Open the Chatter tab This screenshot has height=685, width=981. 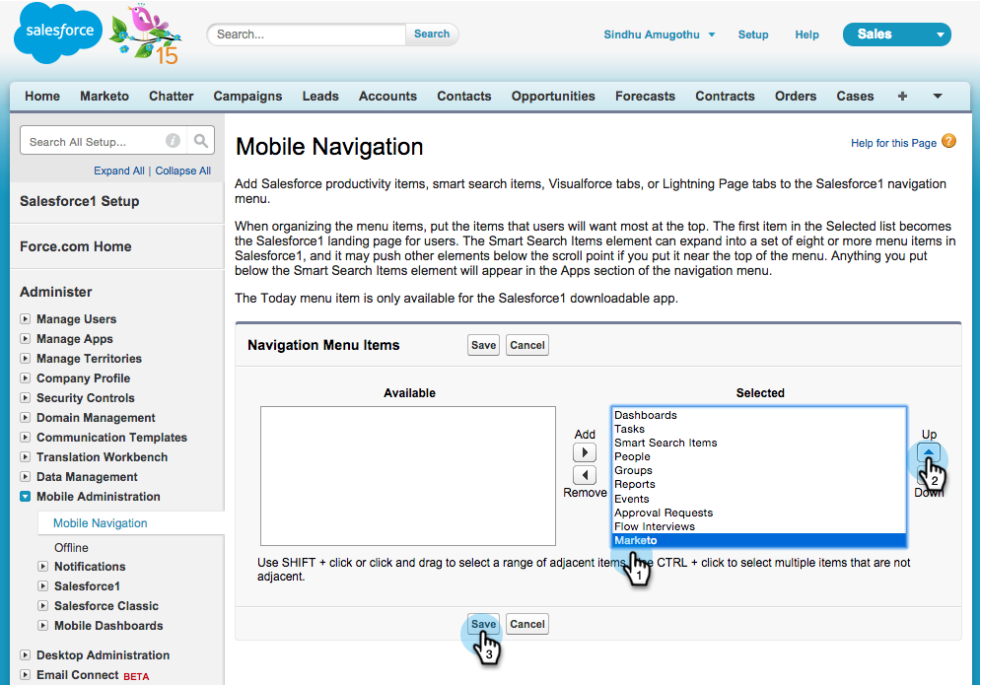(x=171, y=97)
